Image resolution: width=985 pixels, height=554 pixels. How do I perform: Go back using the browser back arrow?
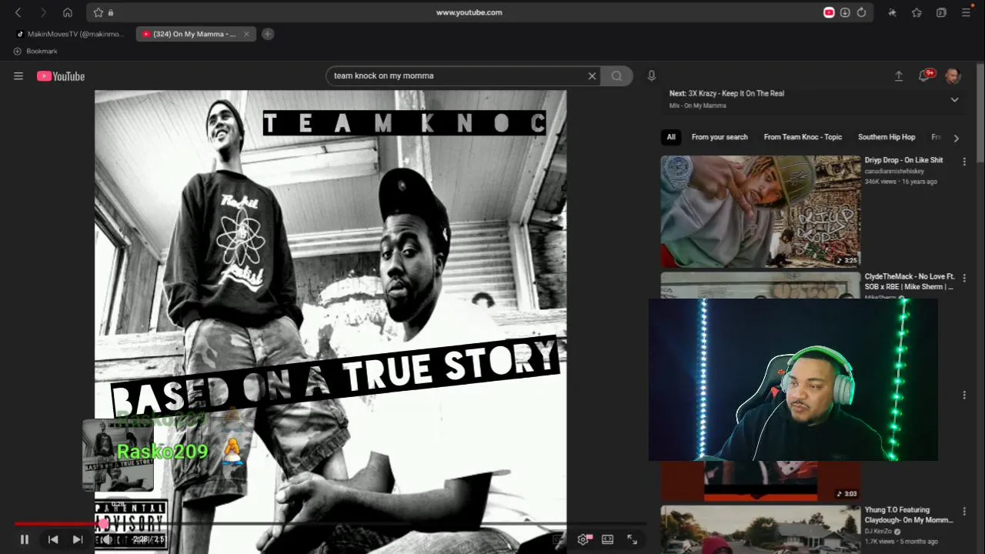pyautogui.click(x=18, y=12)
